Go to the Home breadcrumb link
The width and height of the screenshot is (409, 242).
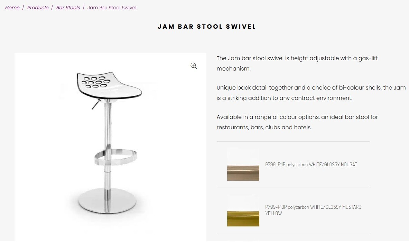(12, 8)
